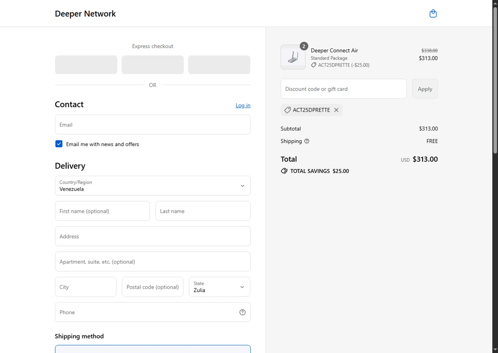Click the Deeper Connect Air product name
This screenshot has width=498, height=353.
click(x=334, y=50)
